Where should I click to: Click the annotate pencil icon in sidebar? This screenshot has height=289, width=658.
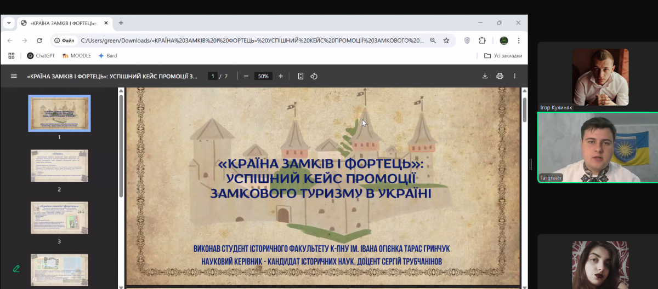click(16, 268)
